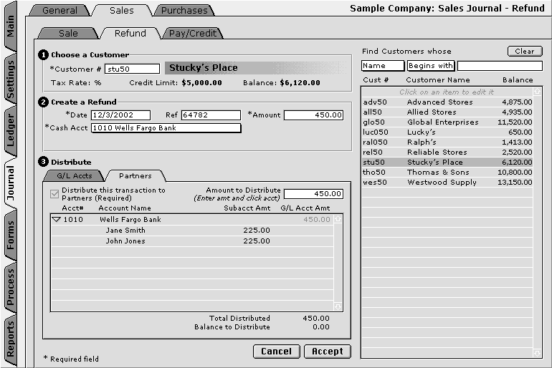The image size is (552, 368).
Task: Click the Jane Smith partner row
Action: pyautogui.click(x=192, y=231)
